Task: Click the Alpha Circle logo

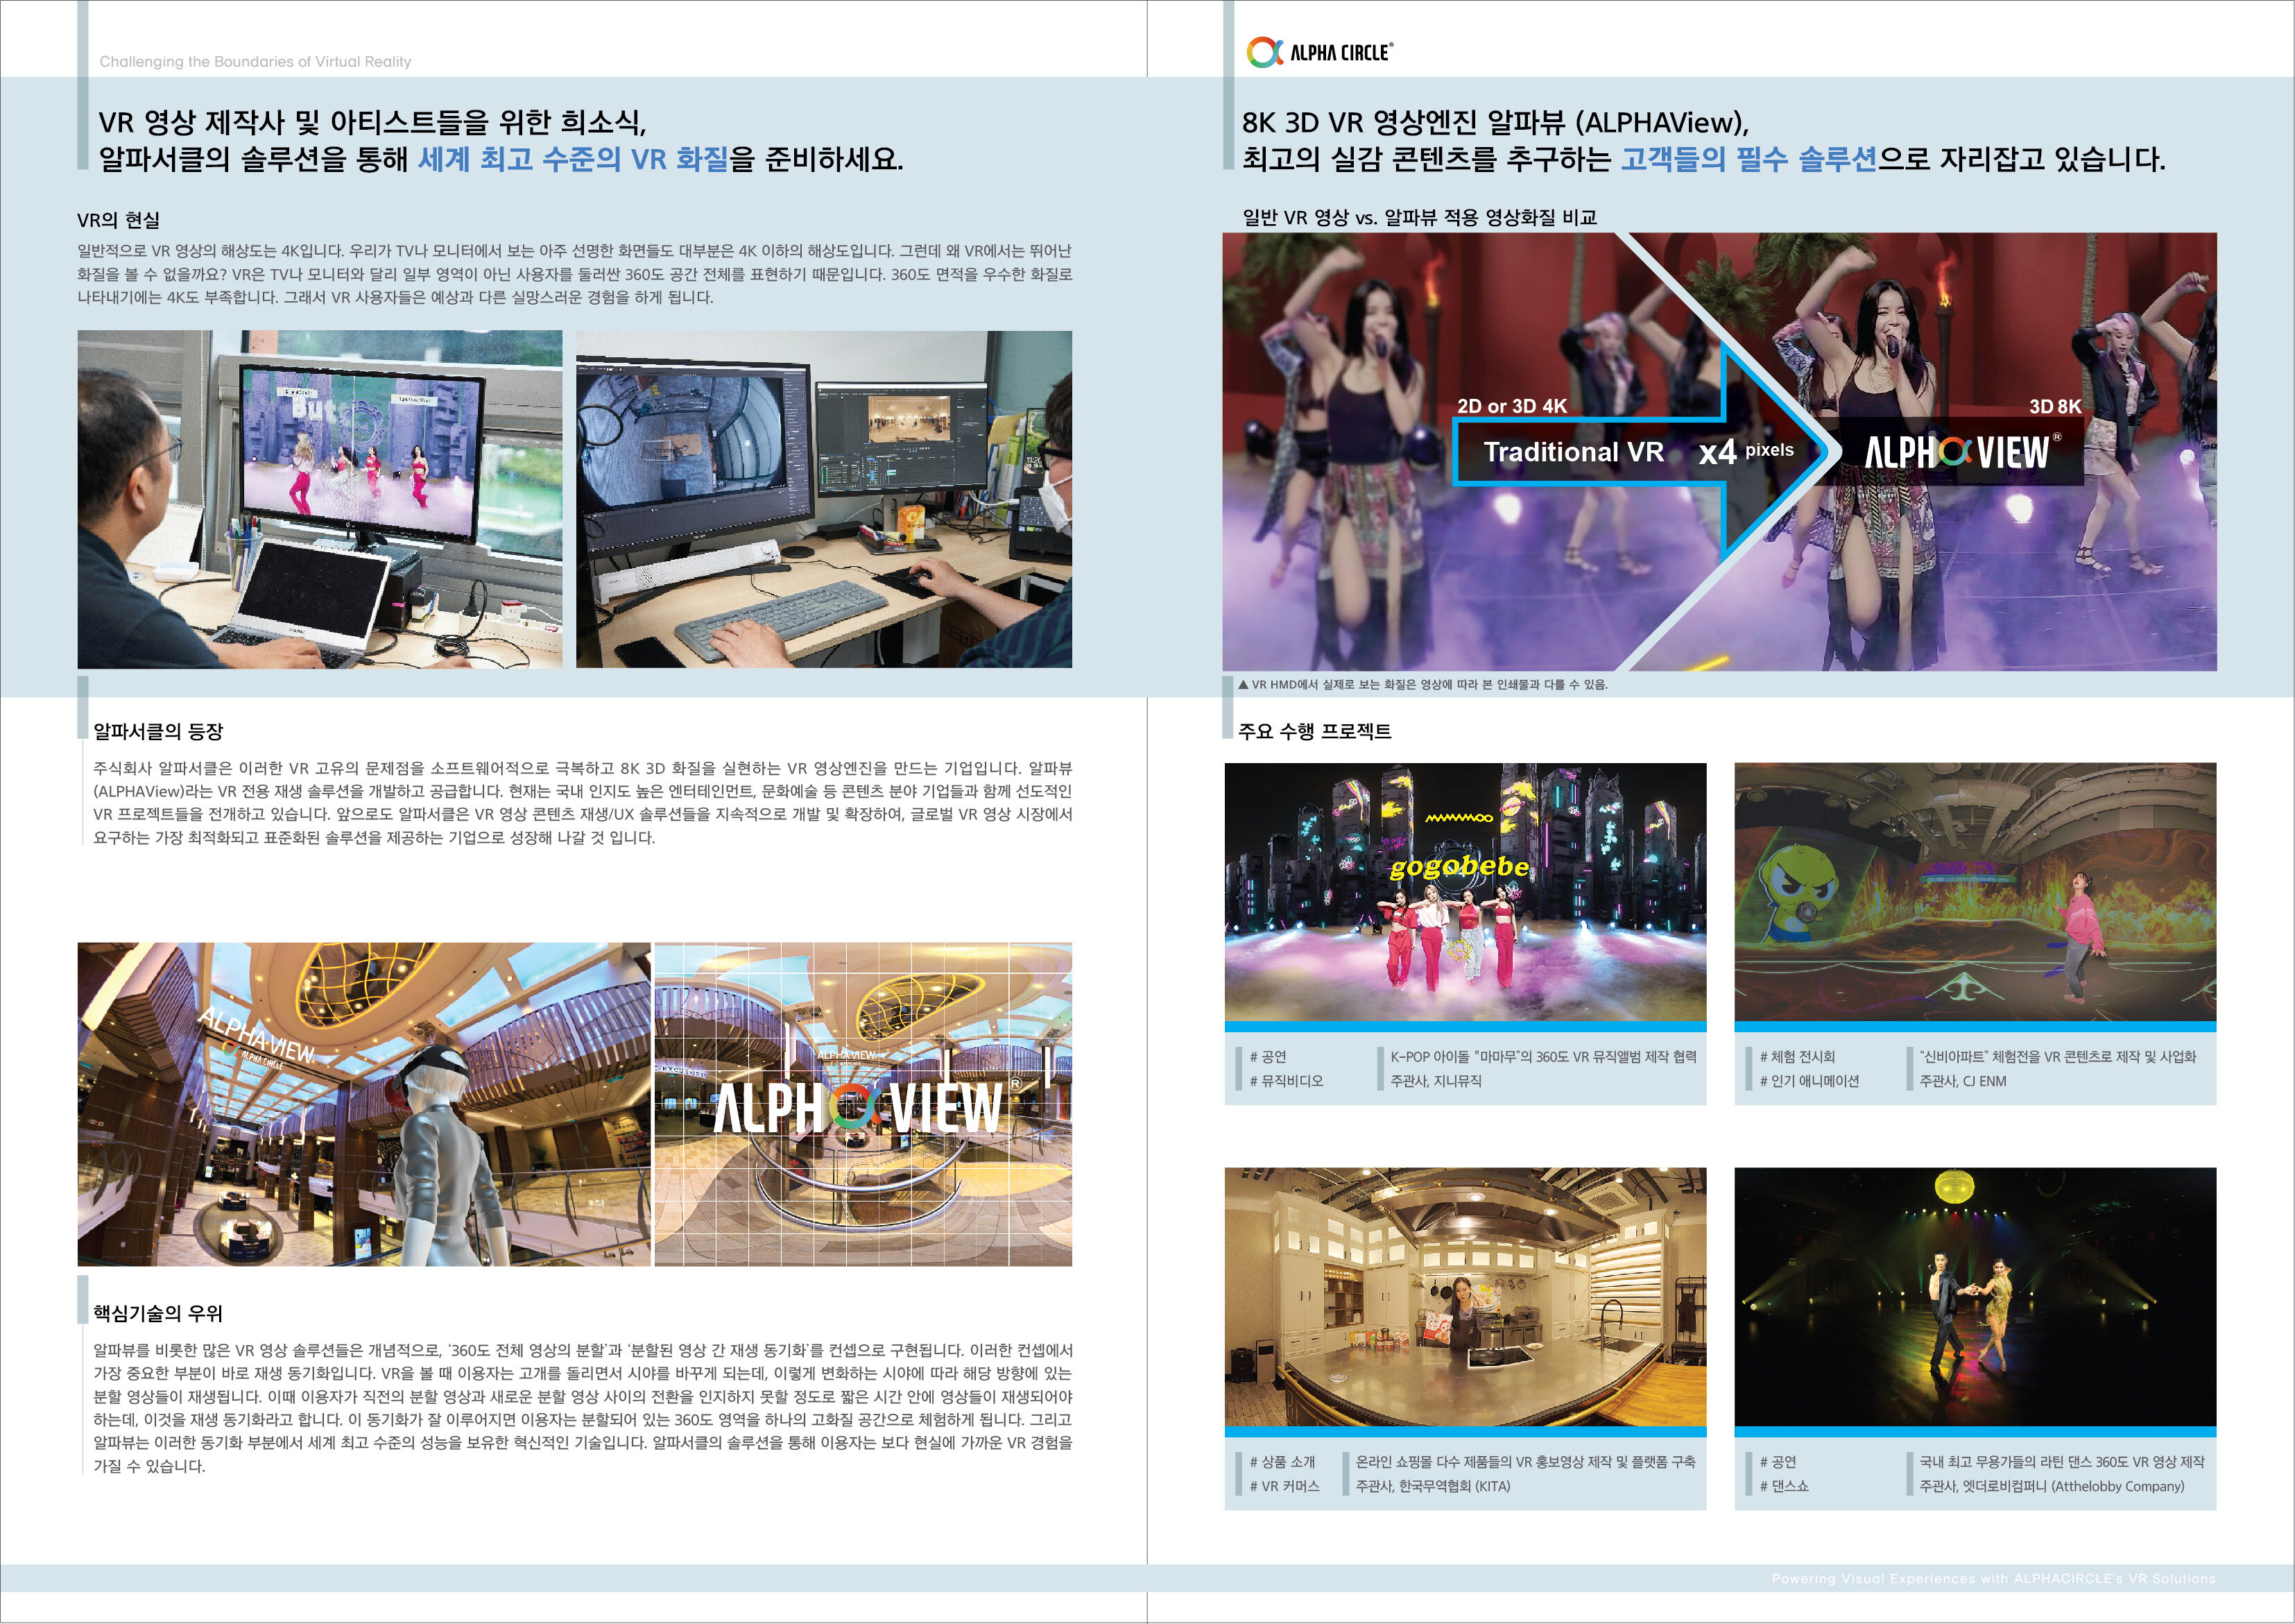Action: point(1319,52)
